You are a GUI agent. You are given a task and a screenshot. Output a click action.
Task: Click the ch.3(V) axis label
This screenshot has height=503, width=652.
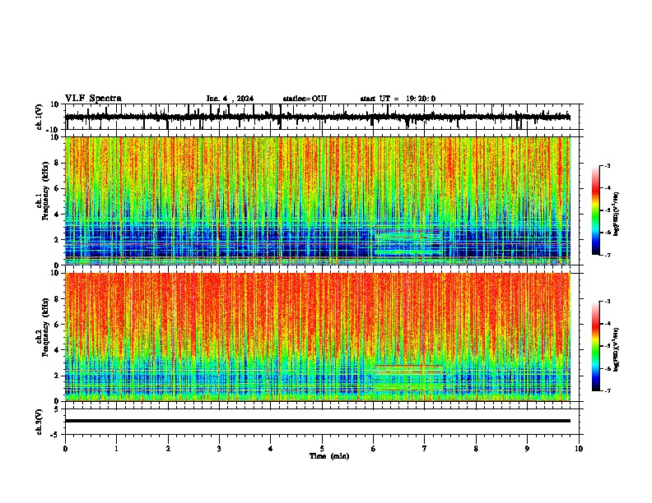coord(40,422)
